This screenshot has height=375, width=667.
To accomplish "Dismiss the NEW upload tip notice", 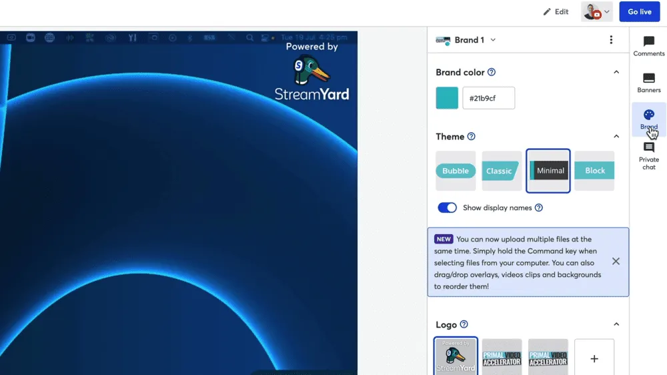I will [616, 262].
